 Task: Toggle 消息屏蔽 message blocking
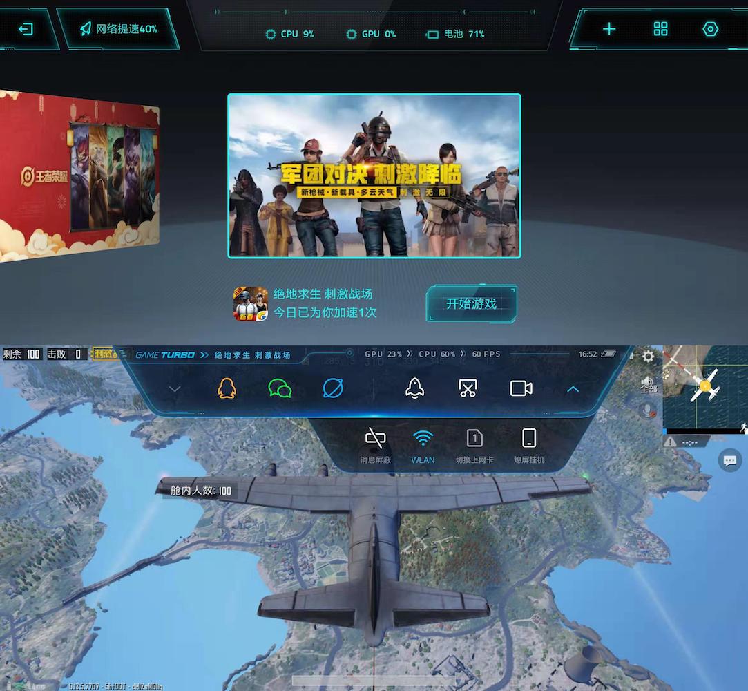point(376,446)
